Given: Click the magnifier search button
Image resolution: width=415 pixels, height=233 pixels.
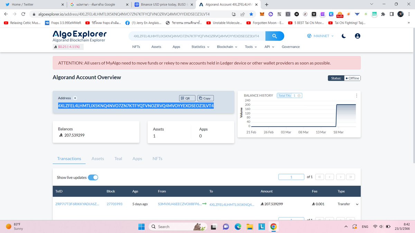Looking at the screenshot, I should [x=275, y=36].
